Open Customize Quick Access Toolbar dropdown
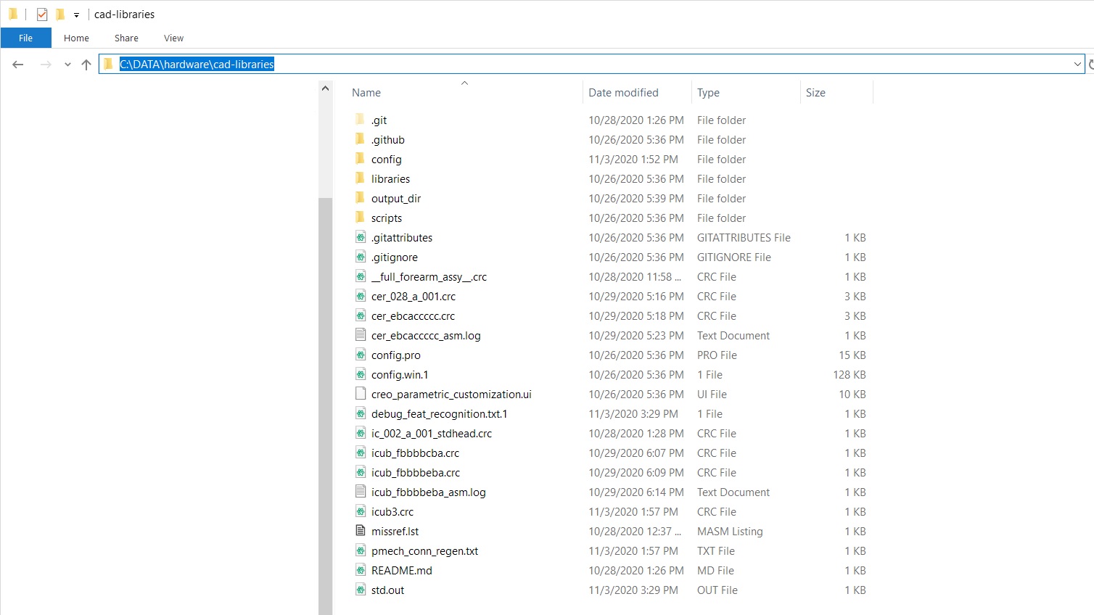 76,15
